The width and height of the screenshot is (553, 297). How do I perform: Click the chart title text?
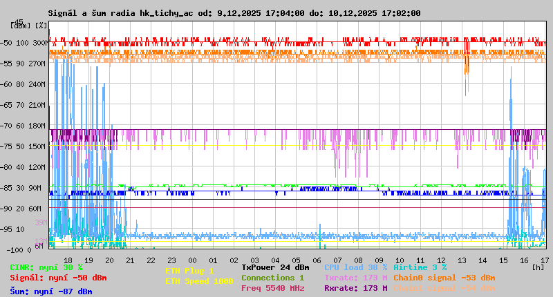tap(234, 13)
